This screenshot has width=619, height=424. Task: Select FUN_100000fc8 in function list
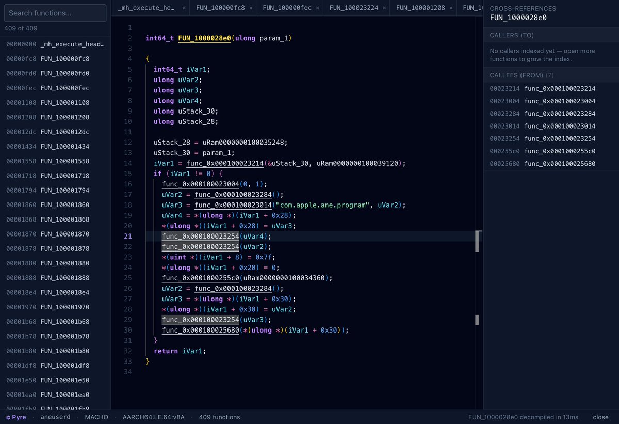coord(55,59)
